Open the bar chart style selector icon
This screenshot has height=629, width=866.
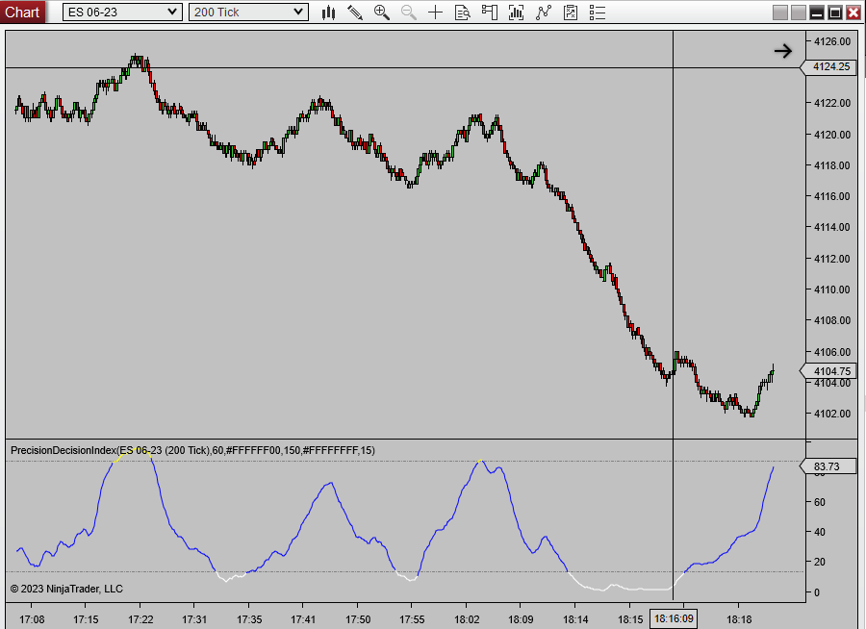329,13
